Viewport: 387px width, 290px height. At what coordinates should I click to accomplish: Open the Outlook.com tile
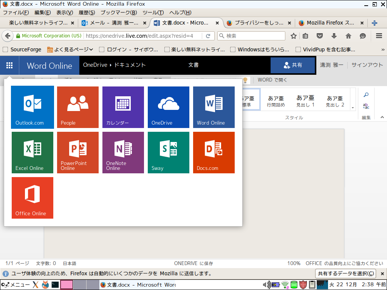(x=33, y=107)
